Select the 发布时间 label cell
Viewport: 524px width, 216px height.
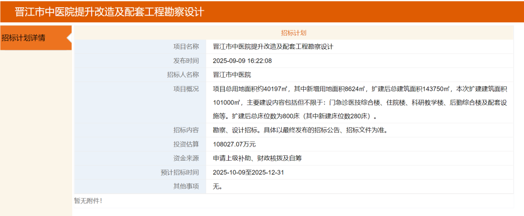[140, 61]
